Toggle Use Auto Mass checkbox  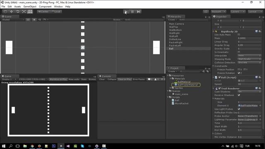239,35
